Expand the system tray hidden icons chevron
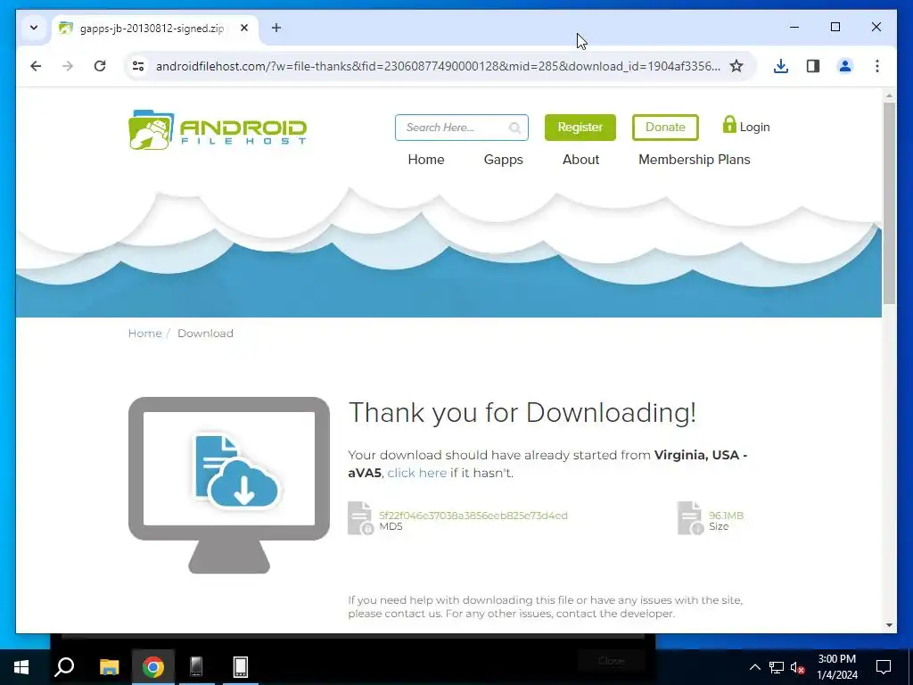 tap(754, 667)
